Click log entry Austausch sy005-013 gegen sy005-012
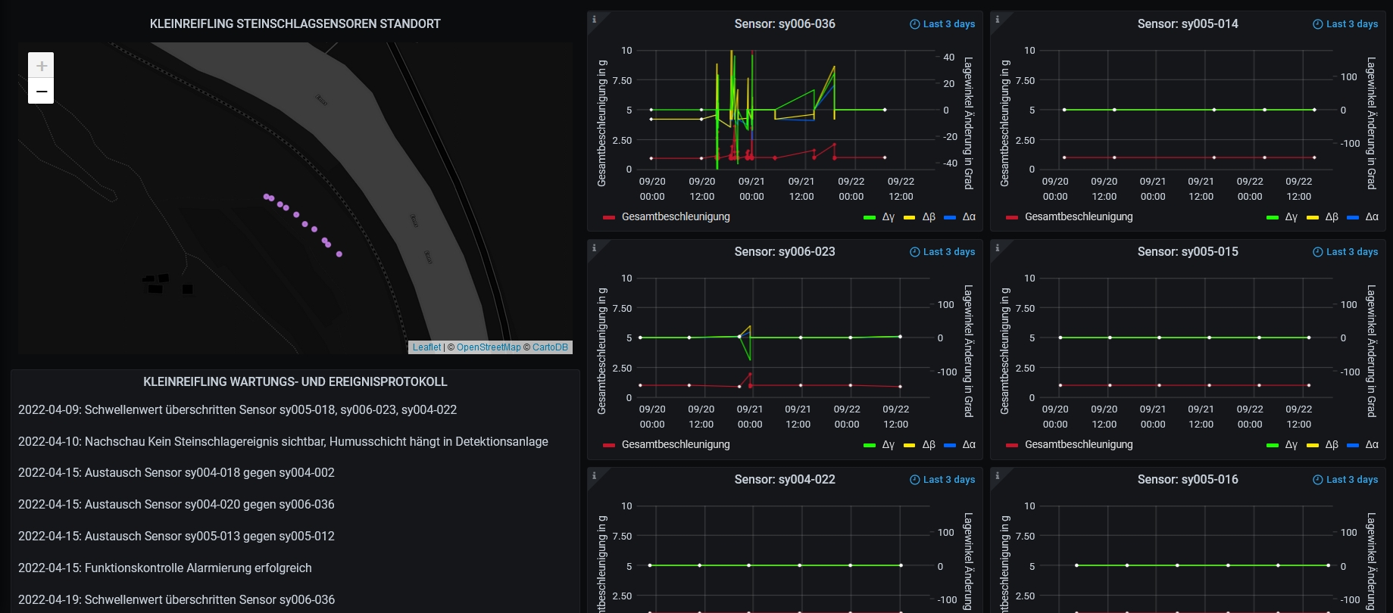Image resolution: width=1393 pixels, height=613 pixels. pos(176,537)
